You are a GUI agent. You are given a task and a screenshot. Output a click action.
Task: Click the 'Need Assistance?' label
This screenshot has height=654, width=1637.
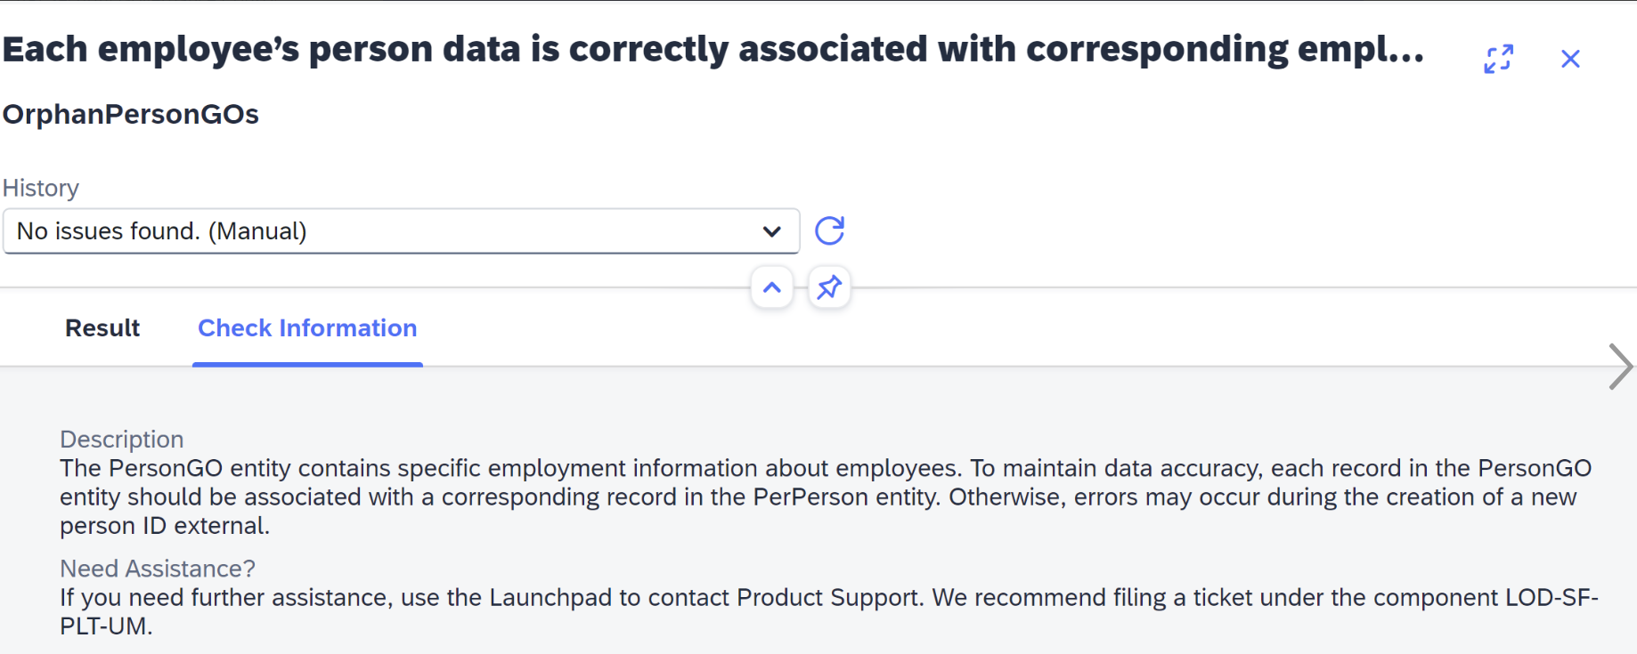tap(158, 569)
